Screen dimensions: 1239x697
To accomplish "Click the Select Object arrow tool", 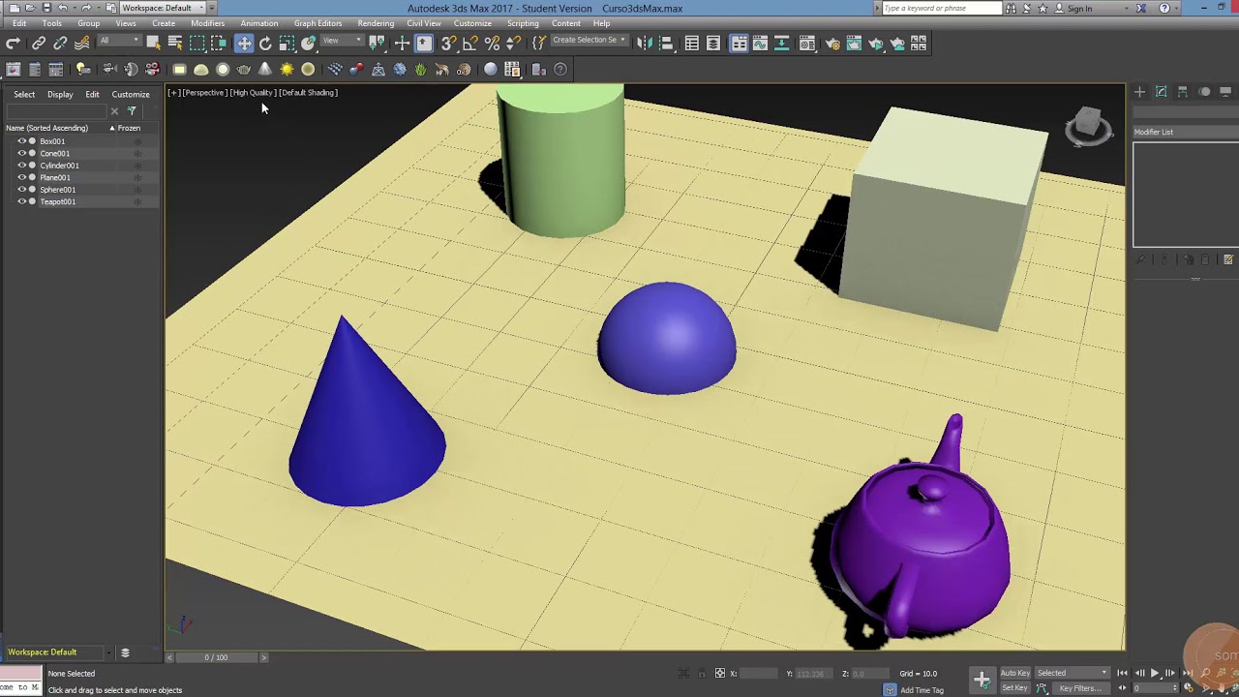I will click(153, 44).
